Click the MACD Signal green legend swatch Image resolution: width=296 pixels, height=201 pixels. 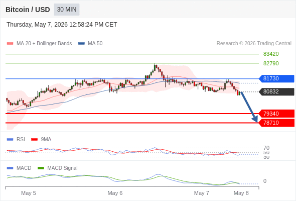pos(41,168)
